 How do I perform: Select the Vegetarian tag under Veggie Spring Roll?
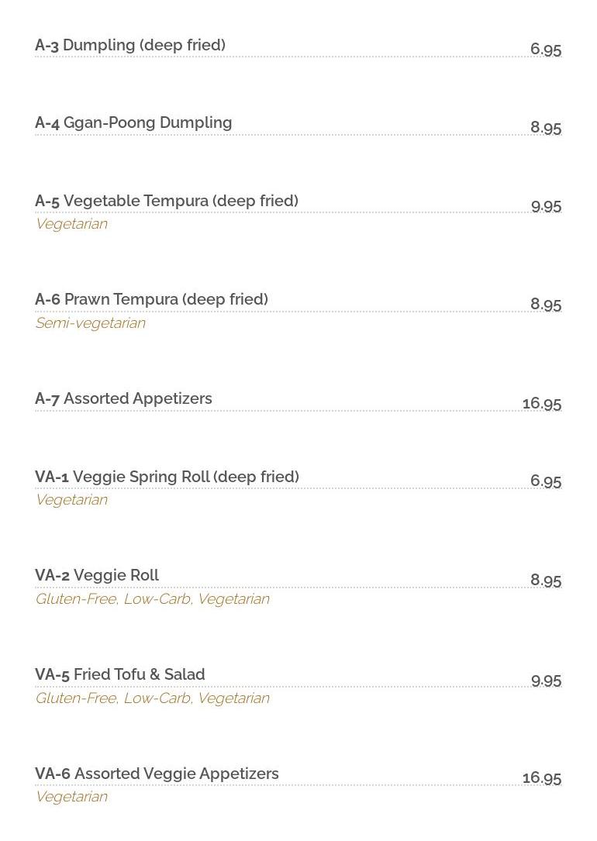(71, 500)
